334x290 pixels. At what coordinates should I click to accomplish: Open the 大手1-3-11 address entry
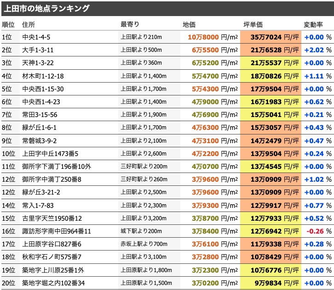point(38,50)
